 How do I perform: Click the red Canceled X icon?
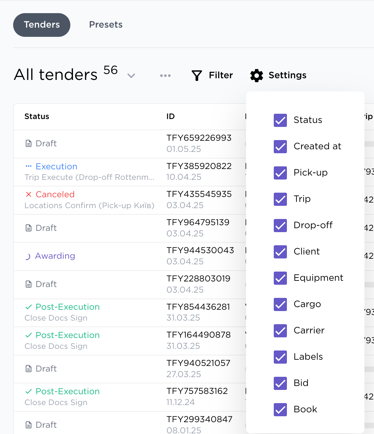29,194
